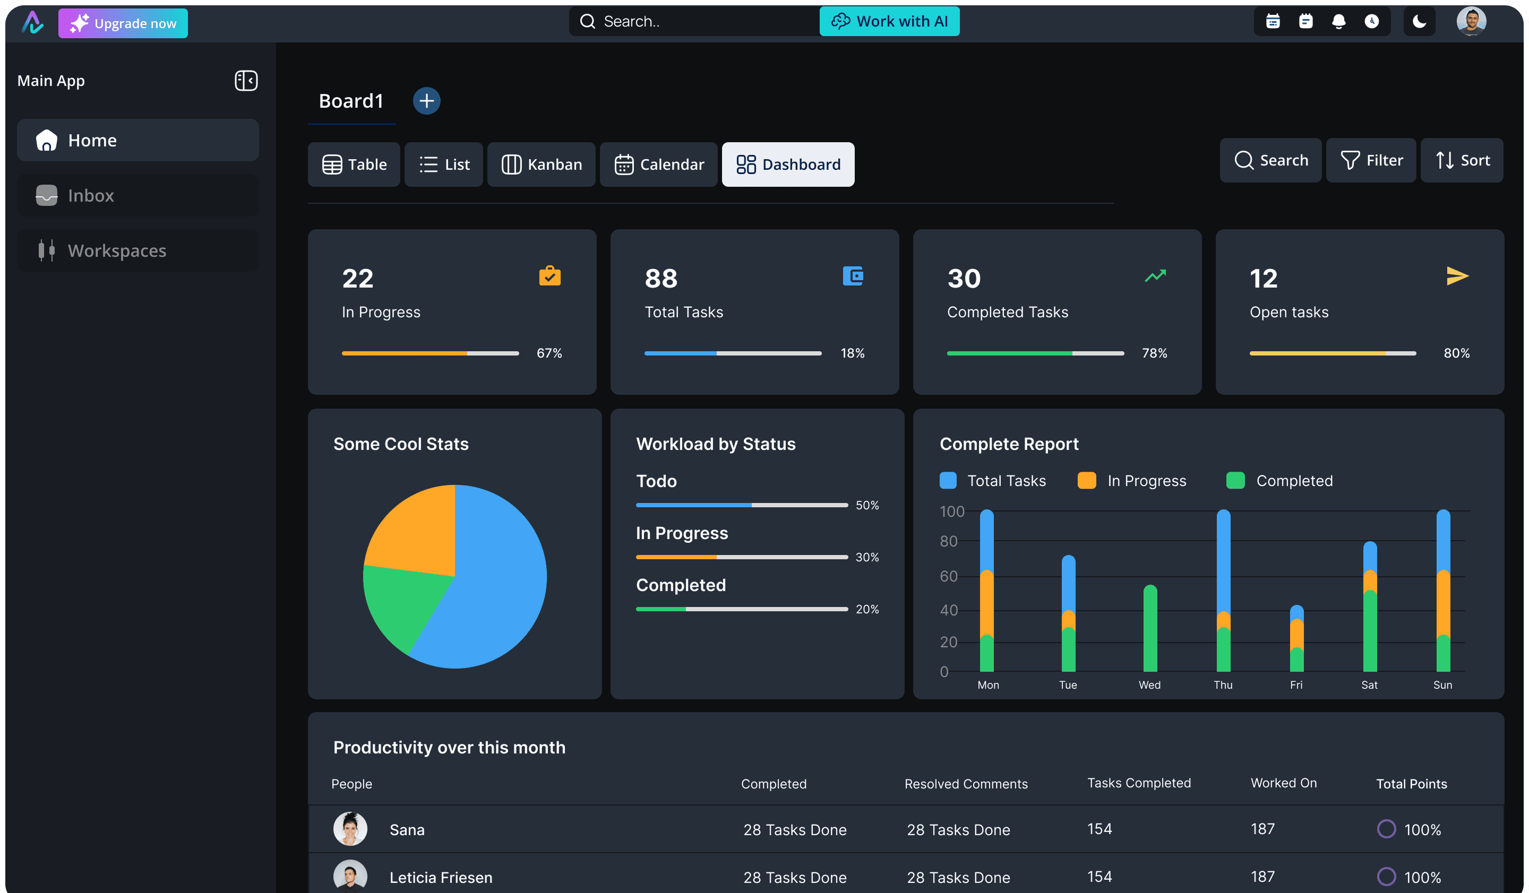Viewport: 1529px width, 893px height.
Task: Switch to the Calendar view tab
Action: coord(658,164)
